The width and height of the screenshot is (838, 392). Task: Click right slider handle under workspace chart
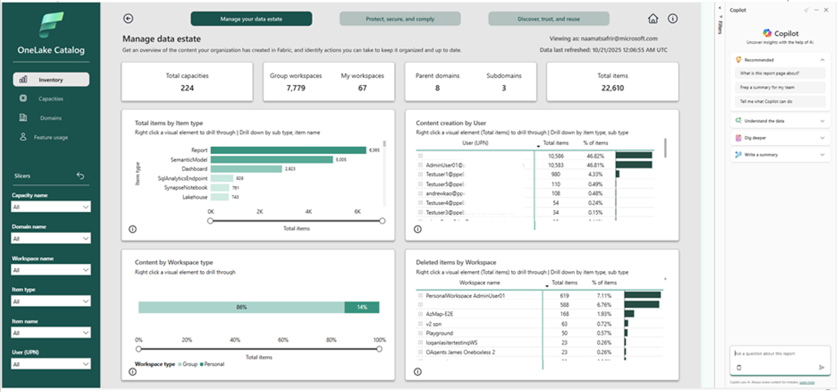pos(379,348)
